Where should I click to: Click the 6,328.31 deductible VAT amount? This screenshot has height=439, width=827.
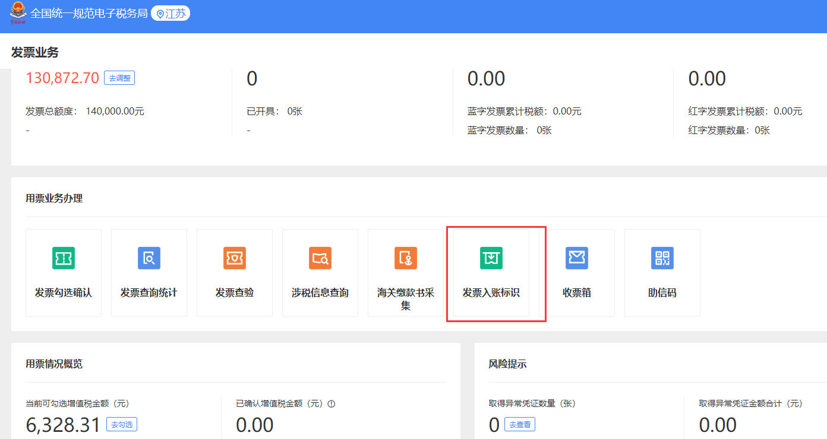(x=63, y=425)
